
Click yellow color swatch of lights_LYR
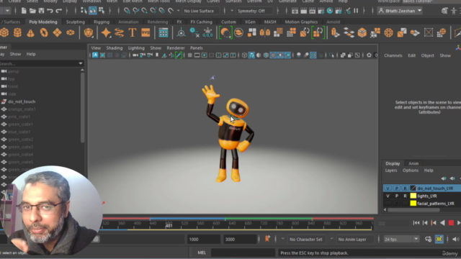click(413, 196)
